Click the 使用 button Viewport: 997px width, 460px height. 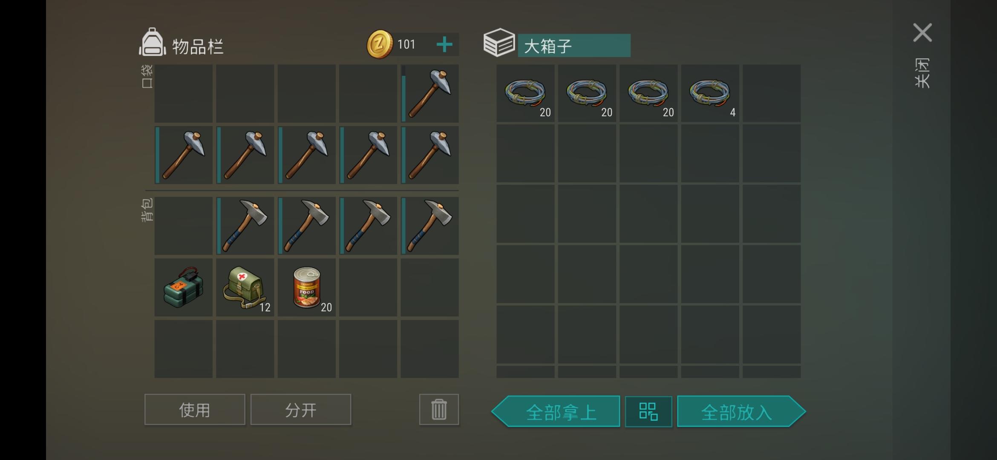(195, 409)
